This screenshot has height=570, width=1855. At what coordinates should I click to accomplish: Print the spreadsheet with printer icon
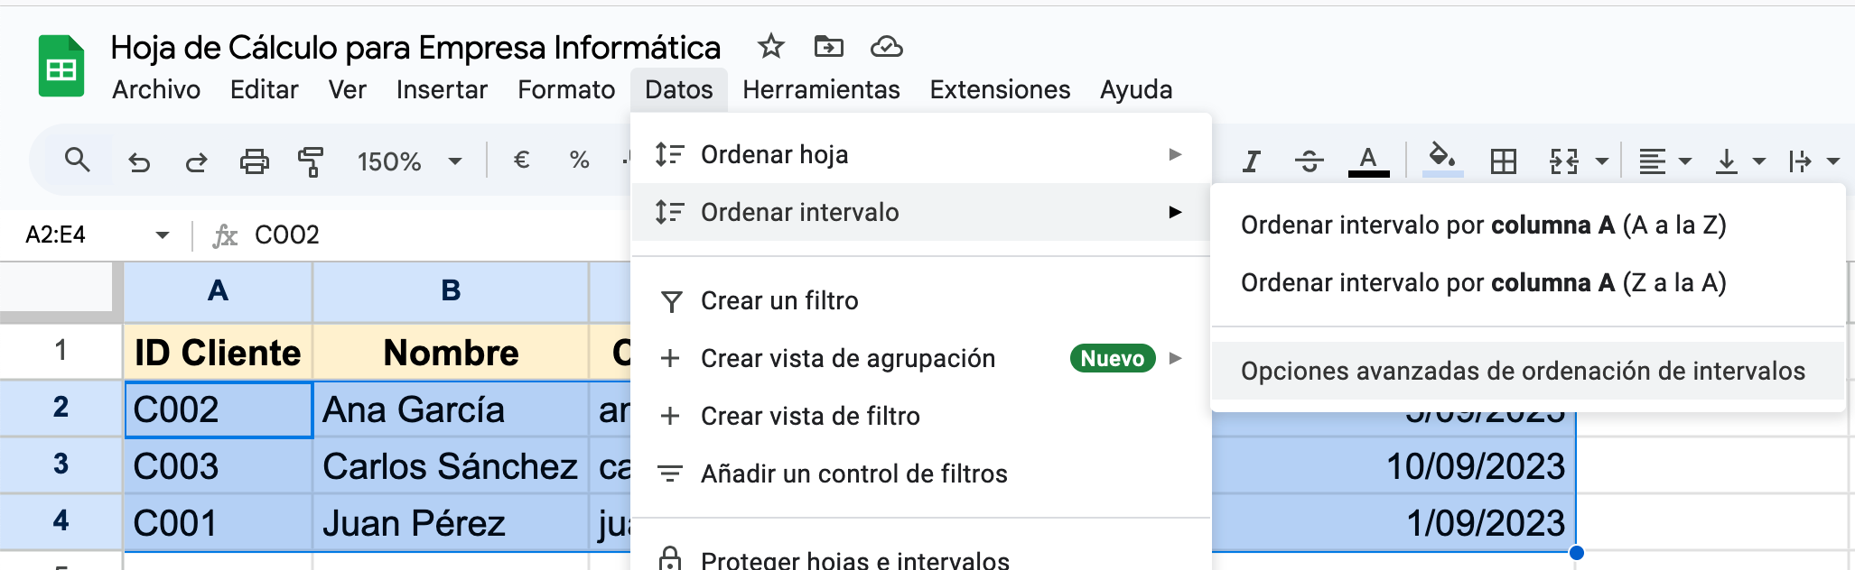tap(254, 162)
